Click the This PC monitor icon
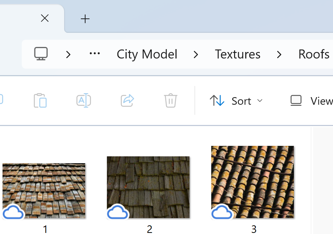This screenshot has width=333, height=234. point(41,54)
